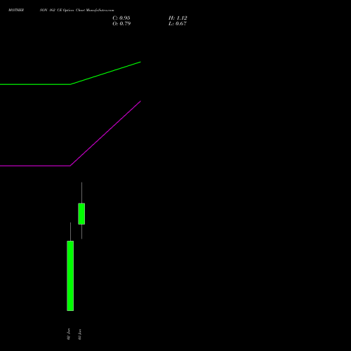351x351 pixels.
Task: Click the date label under the short candle
Action: 80,334
